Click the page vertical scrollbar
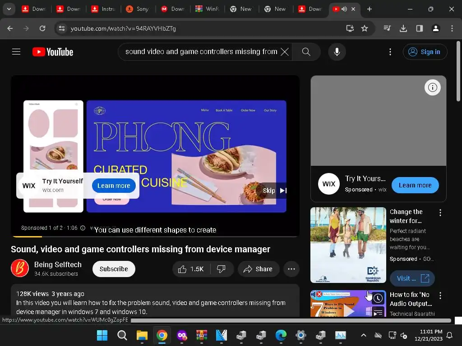This screenshot has height=346, width=462. [x=458, y=72]
